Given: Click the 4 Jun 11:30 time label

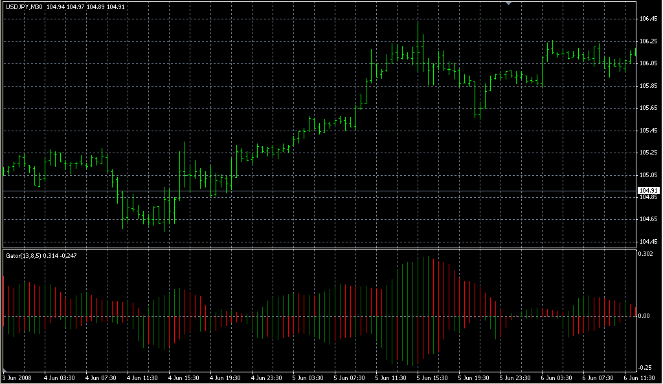Looking at the screenshot, I should (x=142, y=378).
